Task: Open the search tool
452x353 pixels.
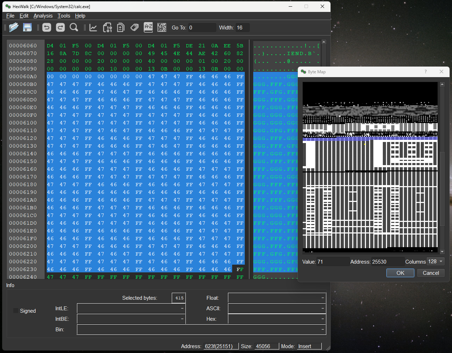Action: point(73,27)
